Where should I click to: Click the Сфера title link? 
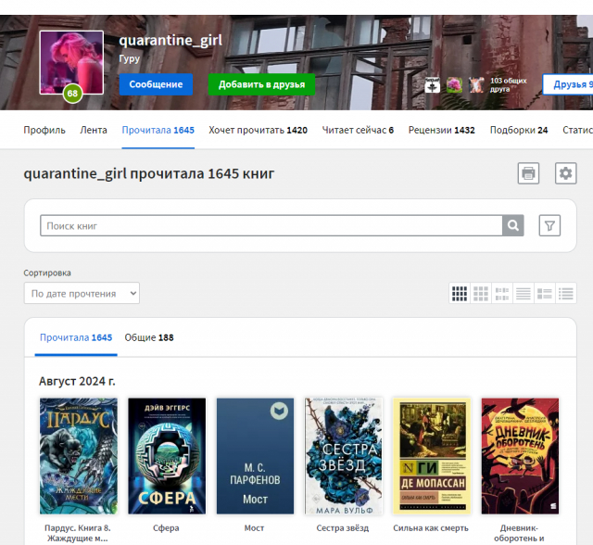pyautogui.click(x=166, y=528)
